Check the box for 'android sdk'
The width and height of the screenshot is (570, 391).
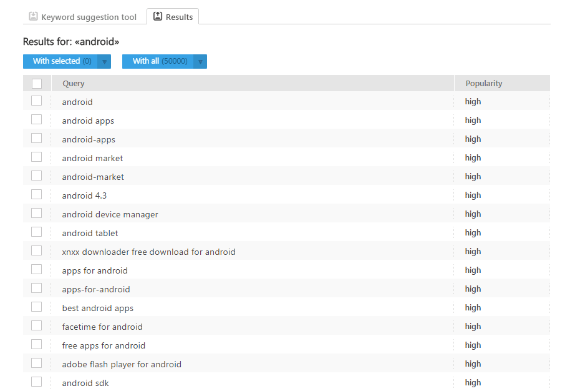click(x=36, y=382)
